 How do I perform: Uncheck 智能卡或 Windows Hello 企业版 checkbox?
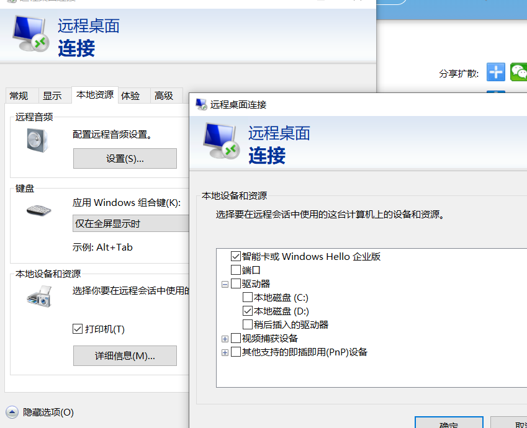coord(236,256)
